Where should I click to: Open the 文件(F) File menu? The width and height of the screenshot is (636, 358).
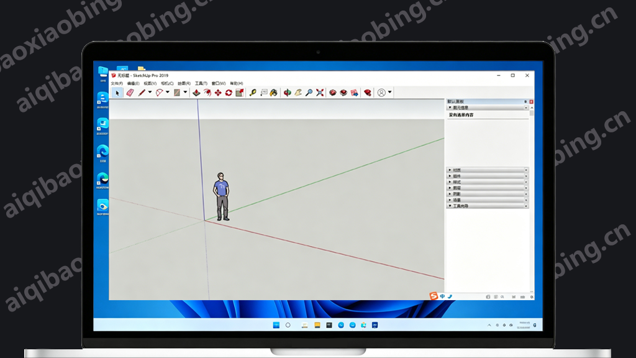tap(117, 84)
